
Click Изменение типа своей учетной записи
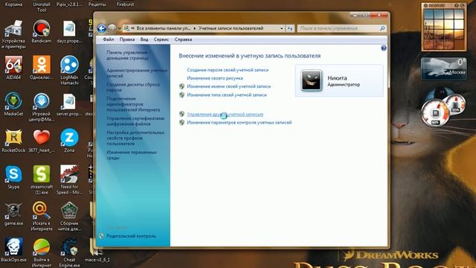coord(227,95)
